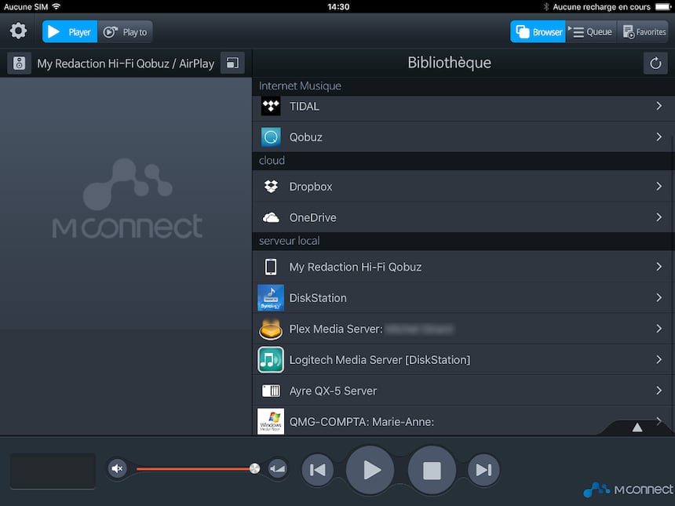Skip to next track
Viewport: 675px width, 506px height.
click(x=483, y=469)
